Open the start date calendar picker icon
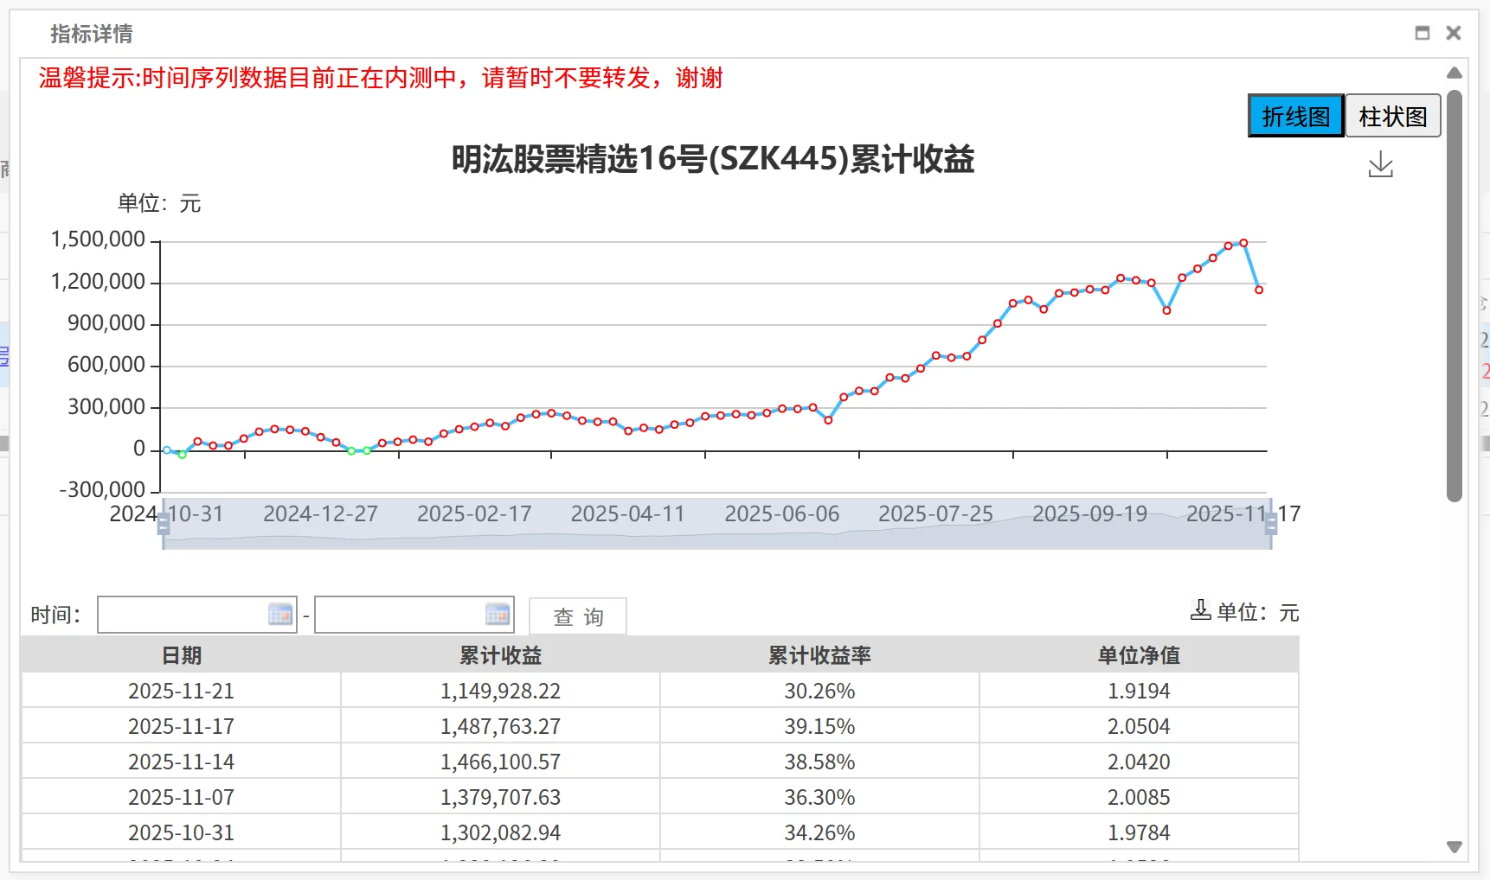 click(x=279, y=615)
